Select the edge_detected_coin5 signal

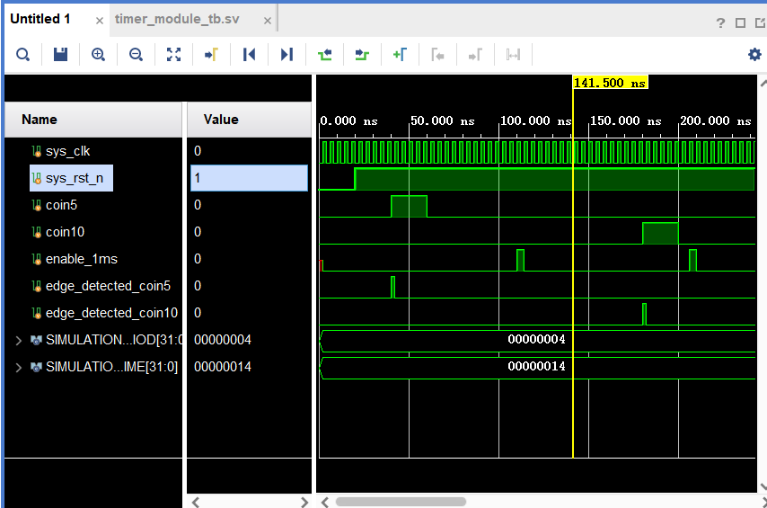pos(108,286)
